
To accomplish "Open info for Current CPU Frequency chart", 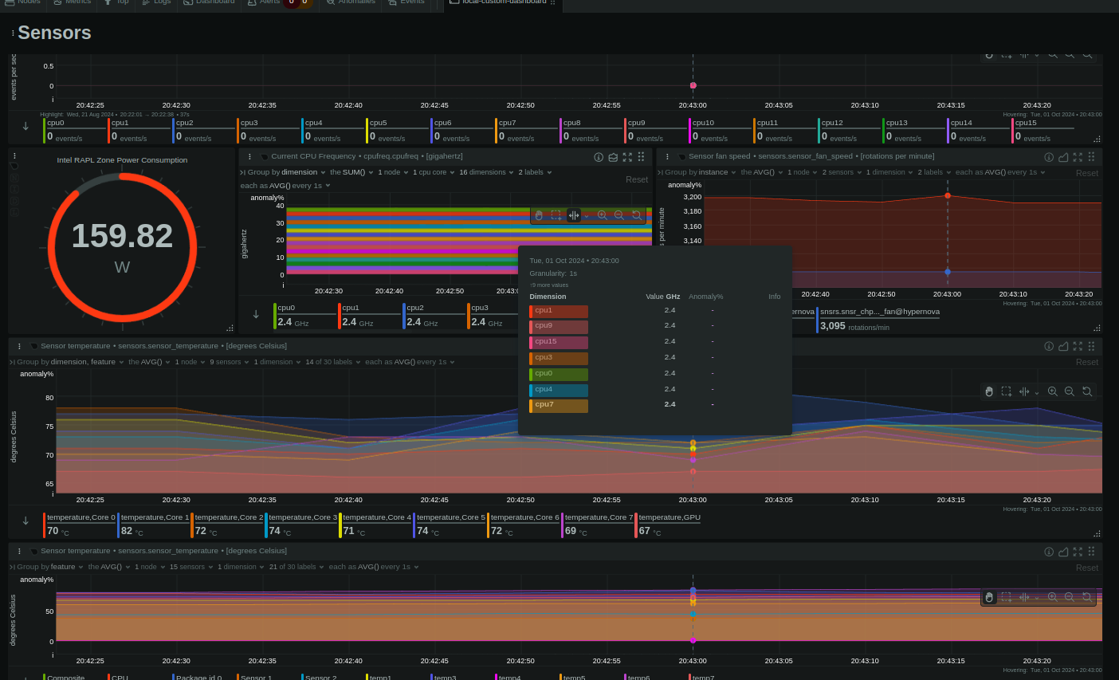I will tap(599, 157).
